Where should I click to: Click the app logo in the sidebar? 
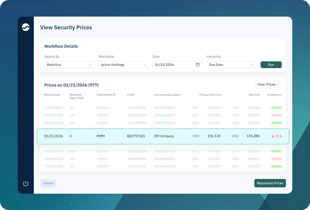26,27
